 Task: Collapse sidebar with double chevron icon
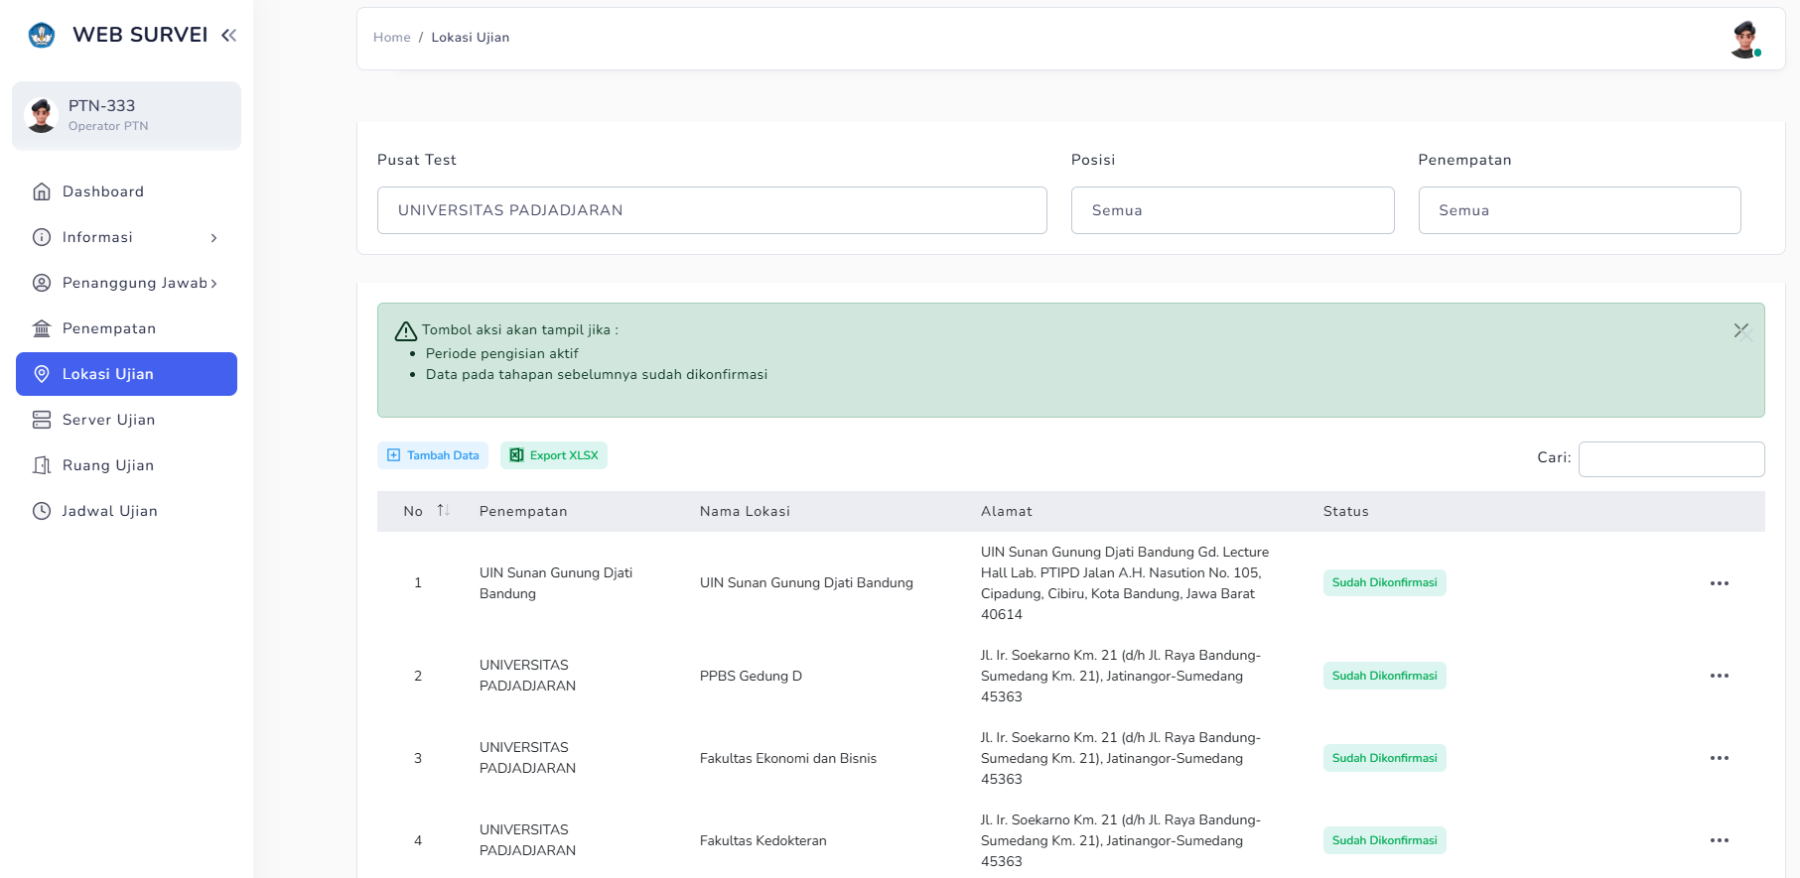click(229, 35)
